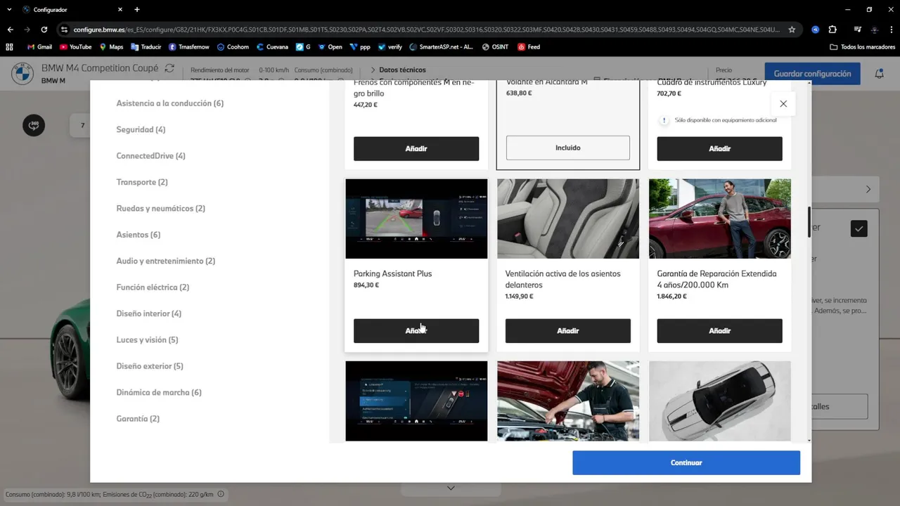
Task: Open red car warranty image thumbnail
Action: (x=720, y=219)
